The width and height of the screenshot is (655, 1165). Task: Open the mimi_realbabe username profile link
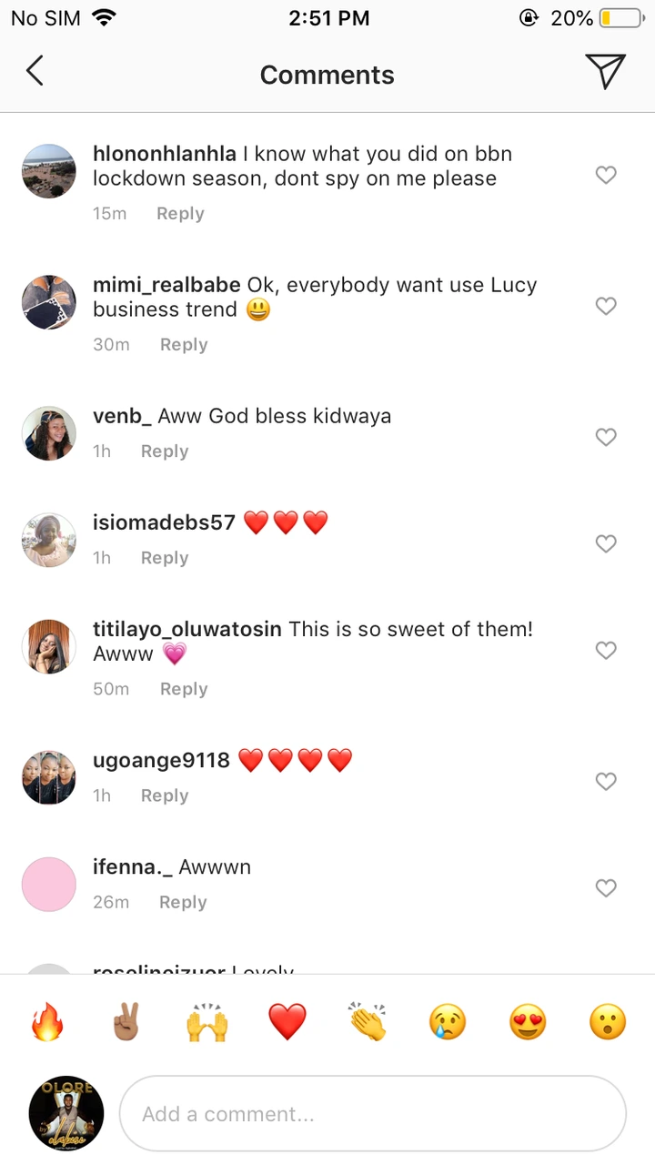(x=166, y=285)
